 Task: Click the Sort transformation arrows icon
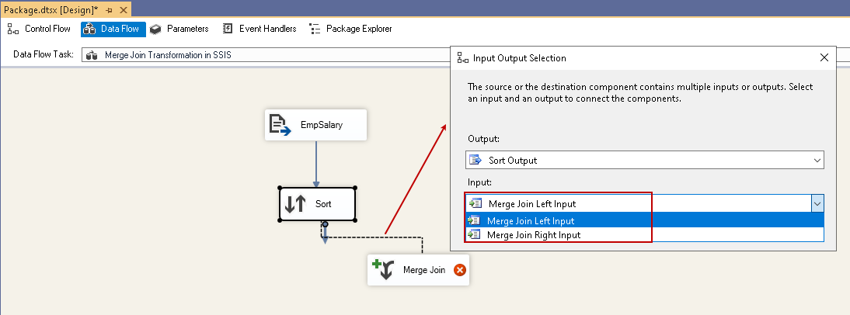295,204
